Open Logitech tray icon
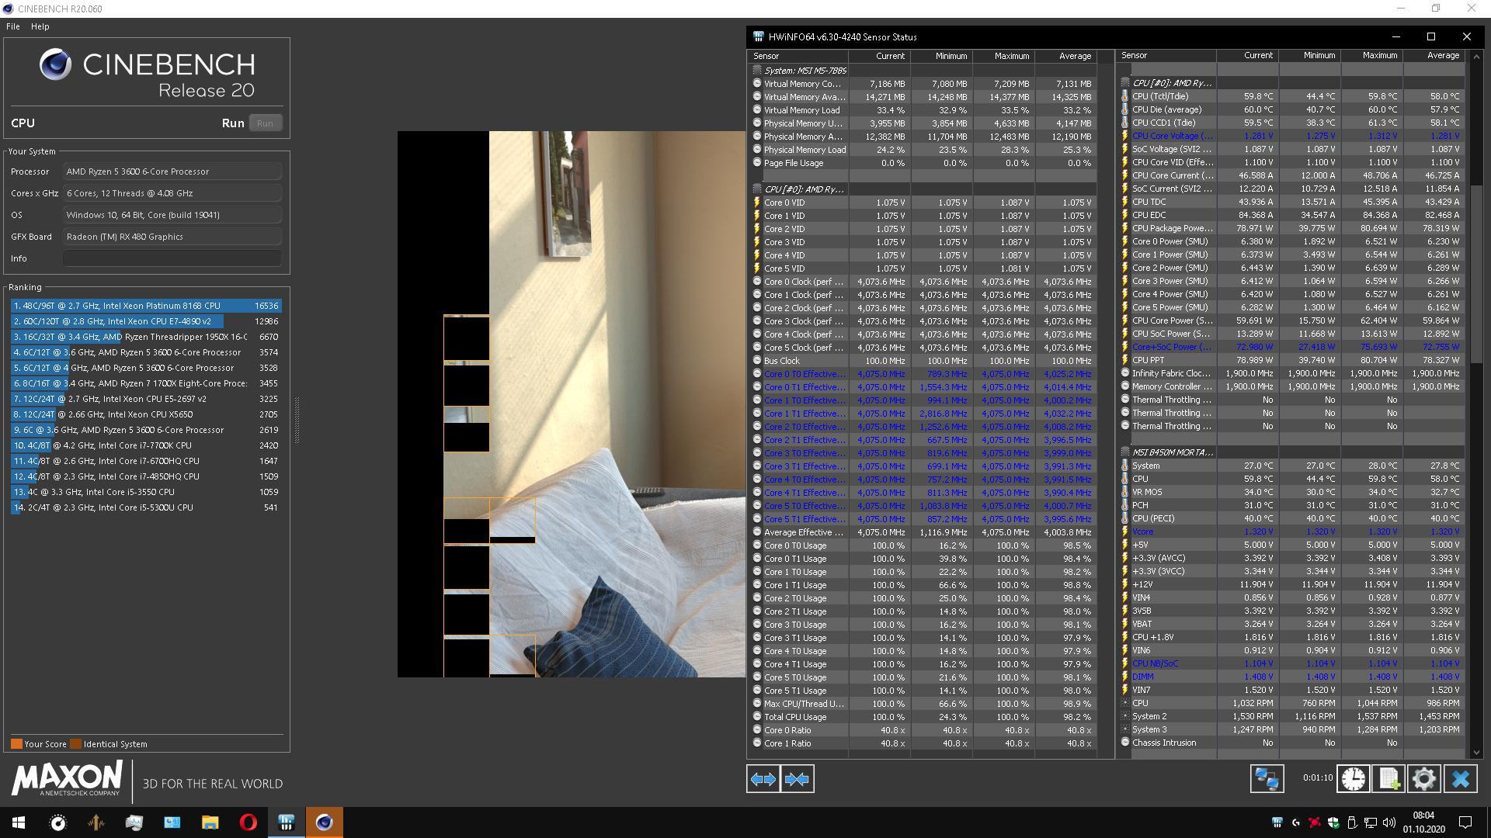Viewport: 1491px width, 838px height. tap(1295, 822)
